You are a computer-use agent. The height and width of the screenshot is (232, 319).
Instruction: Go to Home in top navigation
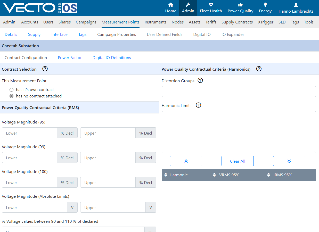point(171,8)
